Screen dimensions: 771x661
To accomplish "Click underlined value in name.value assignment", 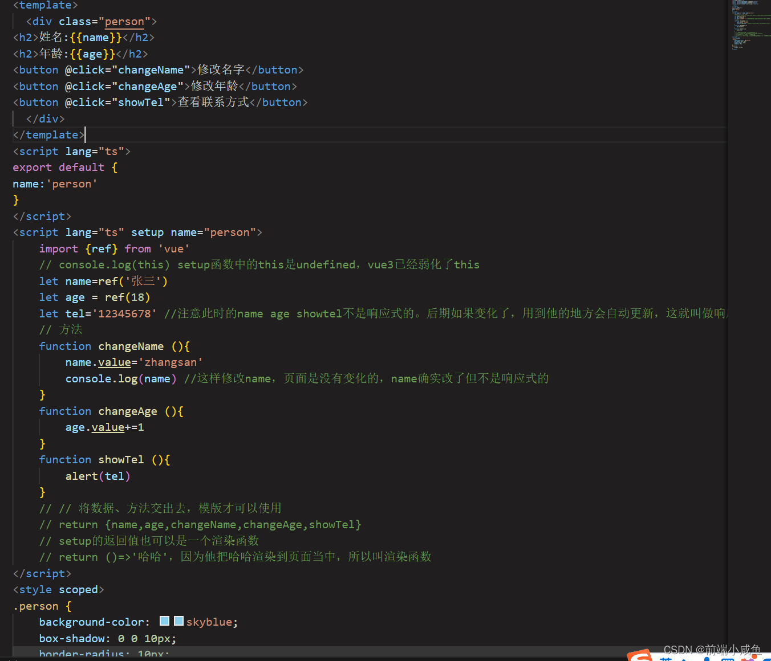I will coord(114,362).
